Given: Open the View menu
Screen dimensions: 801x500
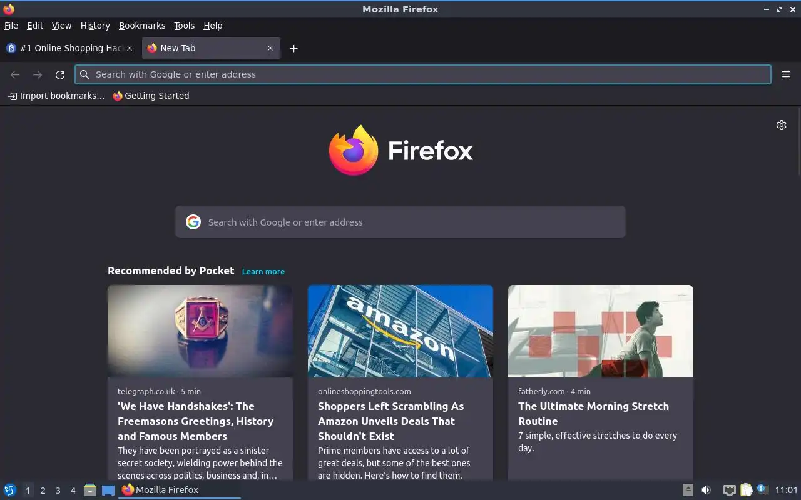Looking at the screenshot, I should (x=61, y=26).
